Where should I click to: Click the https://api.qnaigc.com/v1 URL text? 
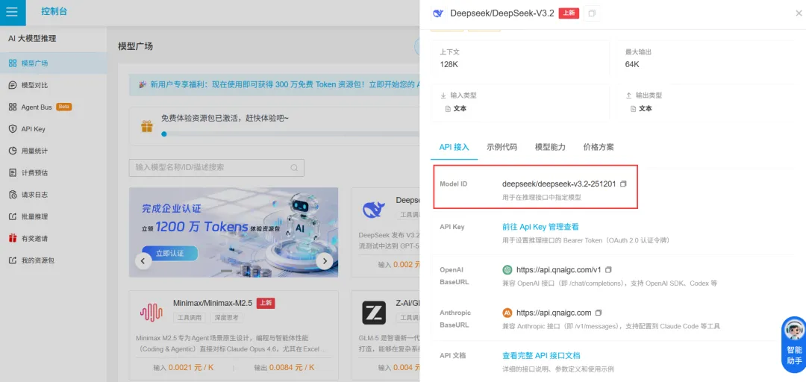[559, 270]
